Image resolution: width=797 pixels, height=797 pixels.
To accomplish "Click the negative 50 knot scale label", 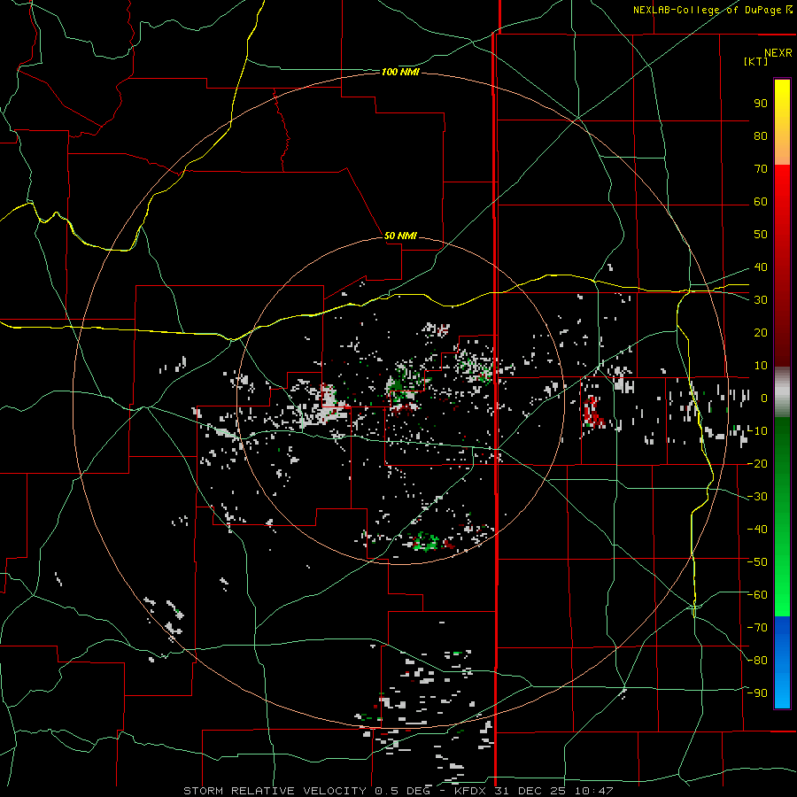I will 757,562.
